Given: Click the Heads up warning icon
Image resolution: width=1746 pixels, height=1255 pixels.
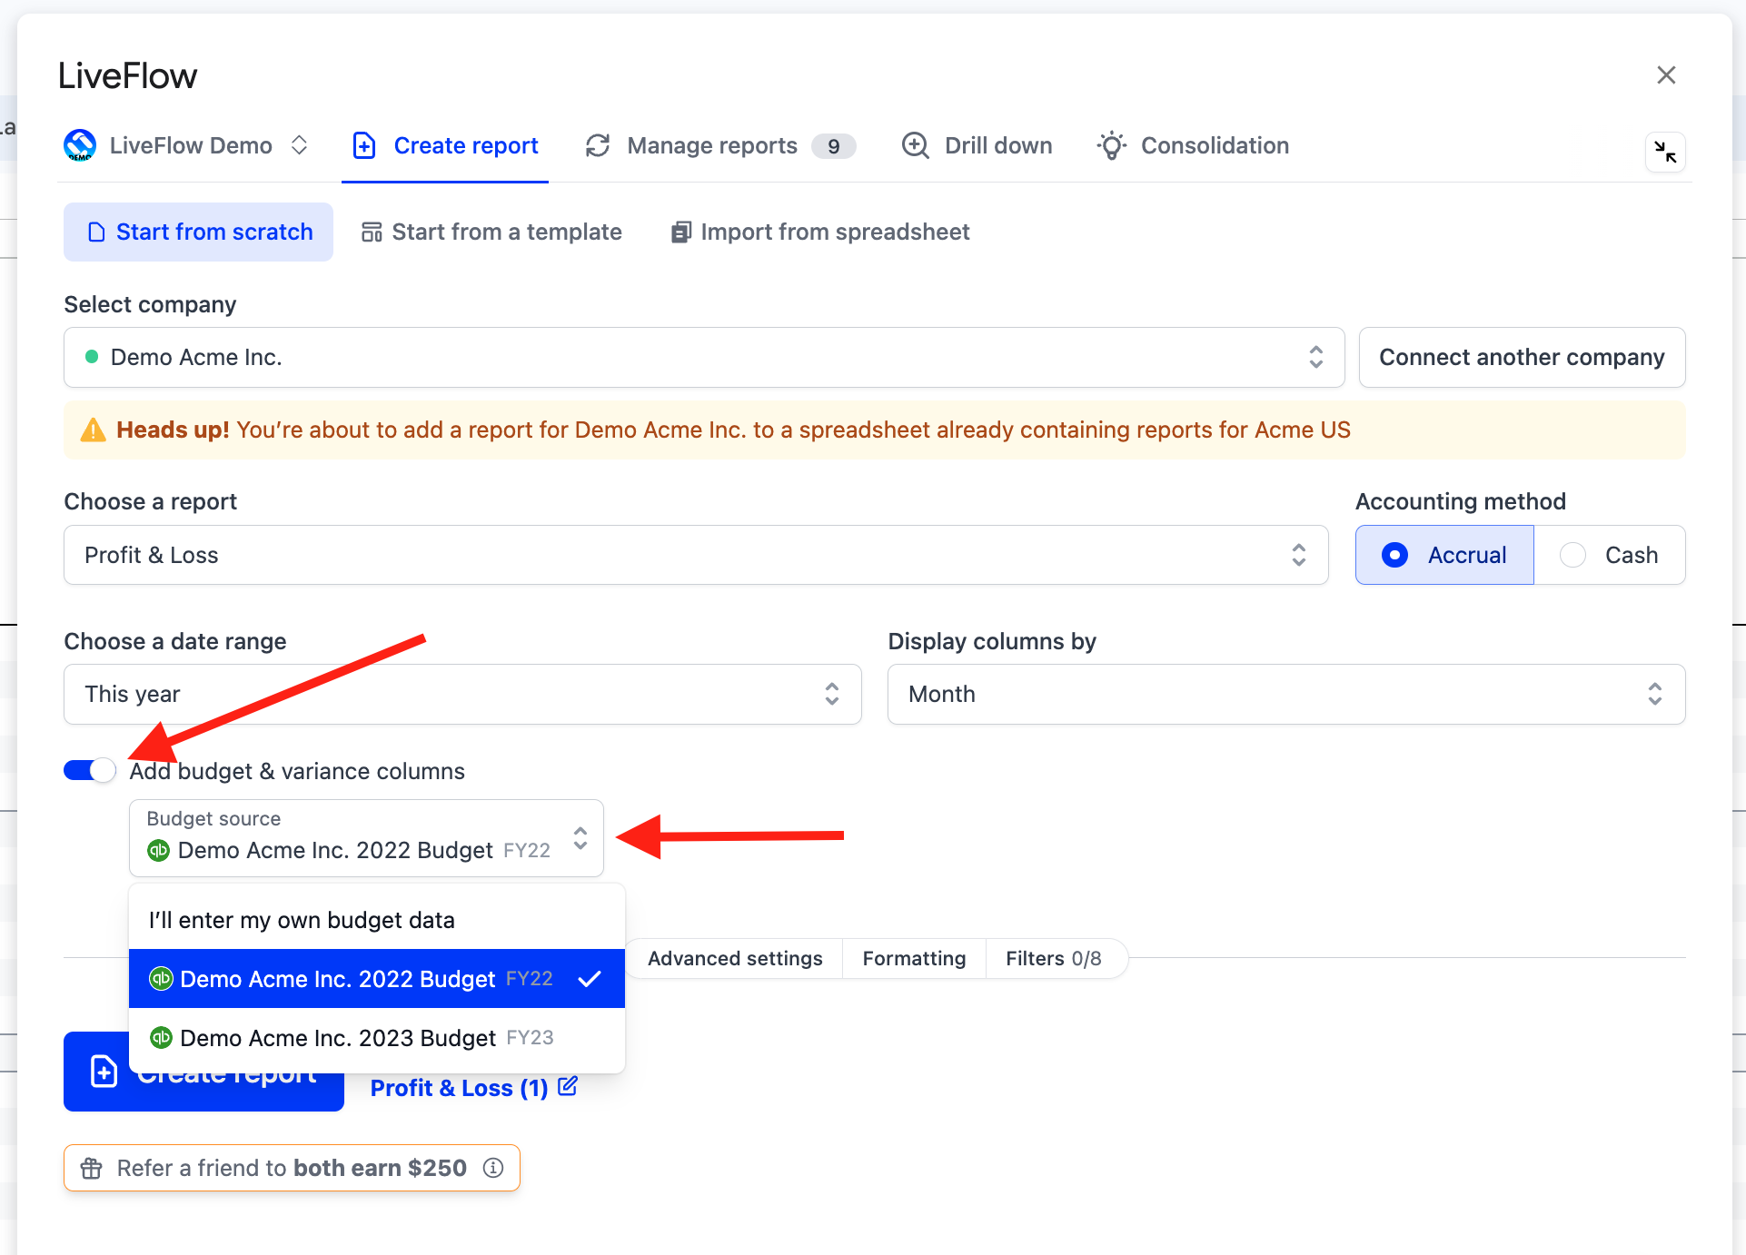Looking at the screenshot, I should tap(93, 430).
